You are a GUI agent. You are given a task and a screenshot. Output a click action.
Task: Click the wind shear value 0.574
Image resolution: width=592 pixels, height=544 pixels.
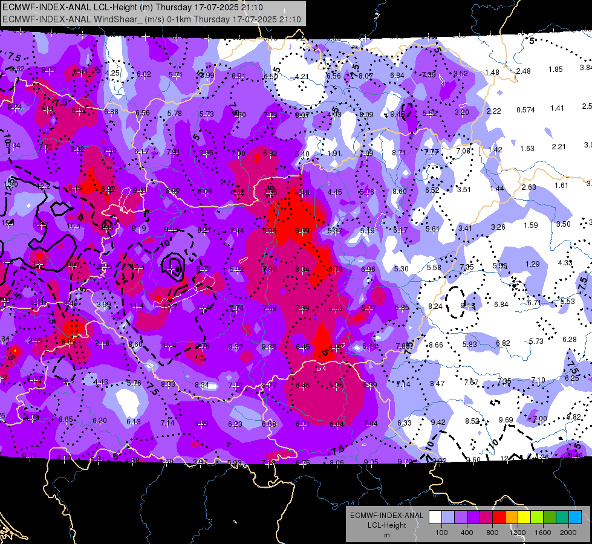tap(525, 110)
